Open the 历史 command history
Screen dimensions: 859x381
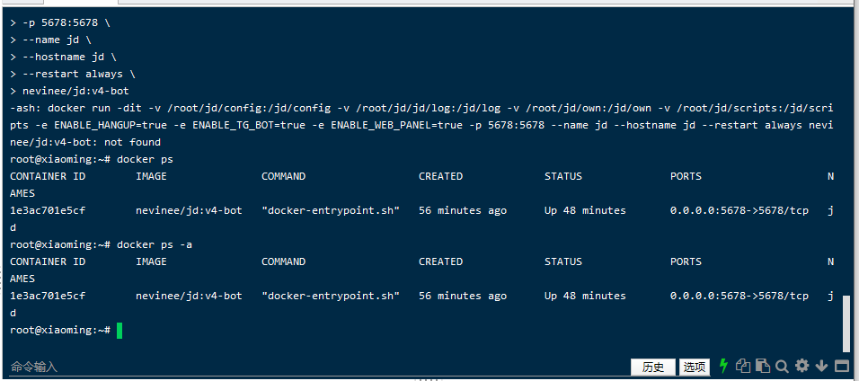653,367
